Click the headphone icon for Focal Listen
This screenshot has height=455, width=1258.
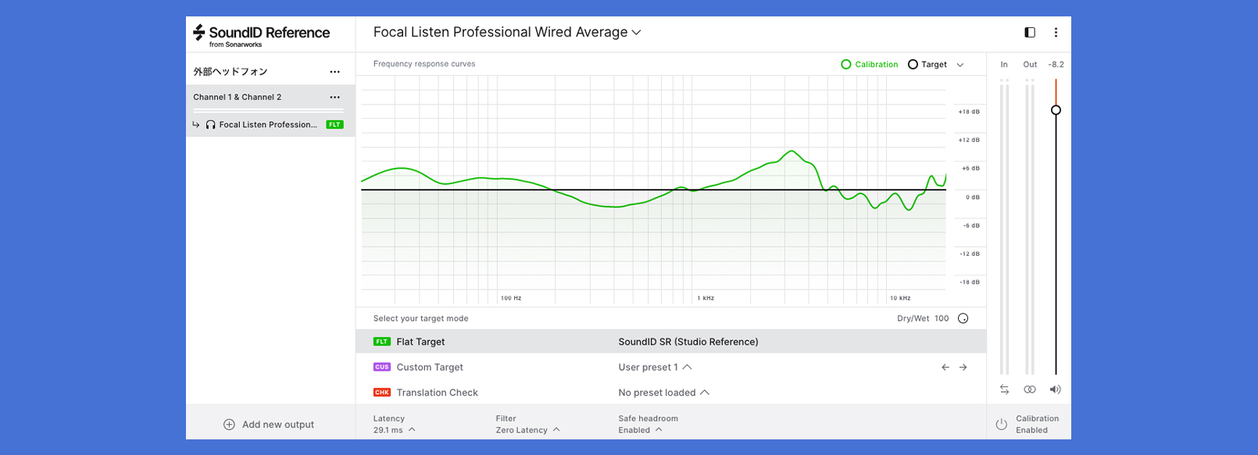click(210, 125)
